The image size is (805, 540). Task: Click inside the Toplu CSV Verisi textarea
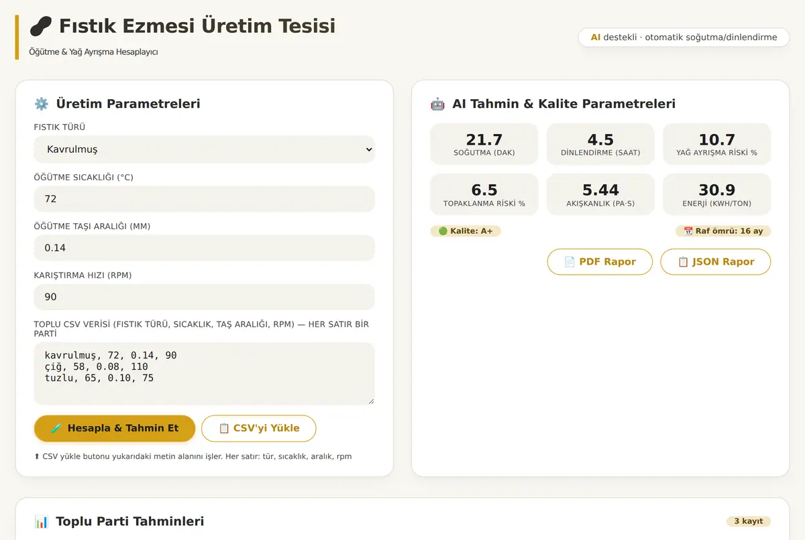click(x=204, y=373)
